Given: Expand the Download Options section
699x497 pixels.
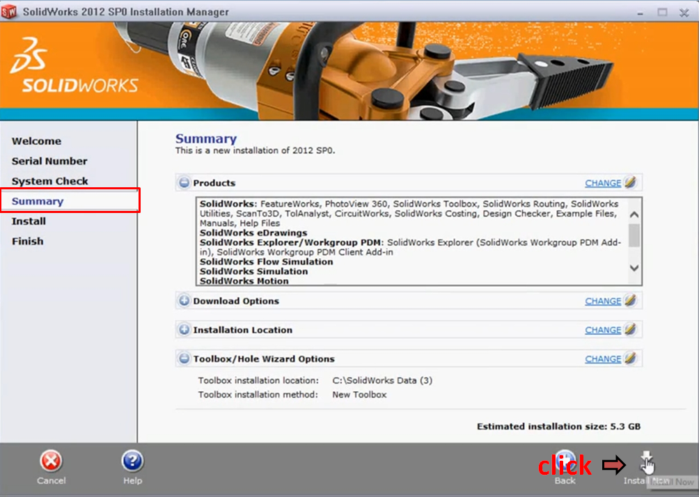Looking at the screenshot, I should [184, 301].
